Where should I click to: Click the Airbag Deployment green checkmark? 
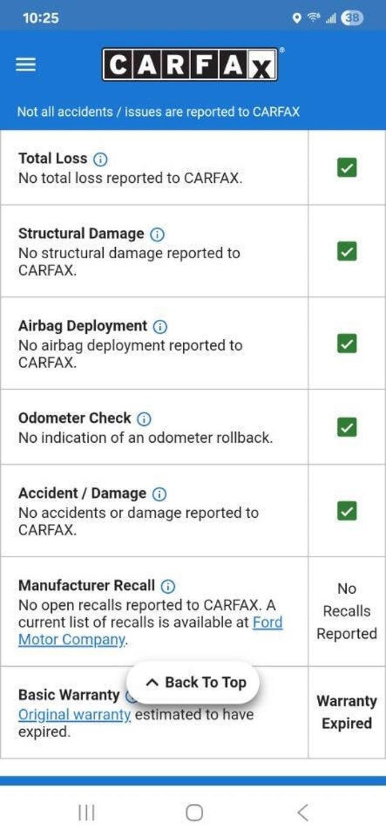click(x=346, y=343)
